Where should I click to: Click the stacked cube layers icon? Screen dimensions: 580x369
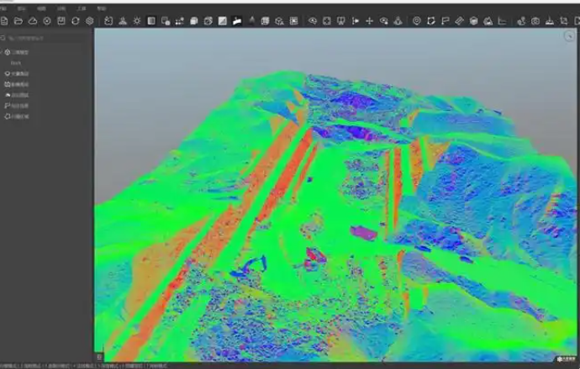point(194,21)
